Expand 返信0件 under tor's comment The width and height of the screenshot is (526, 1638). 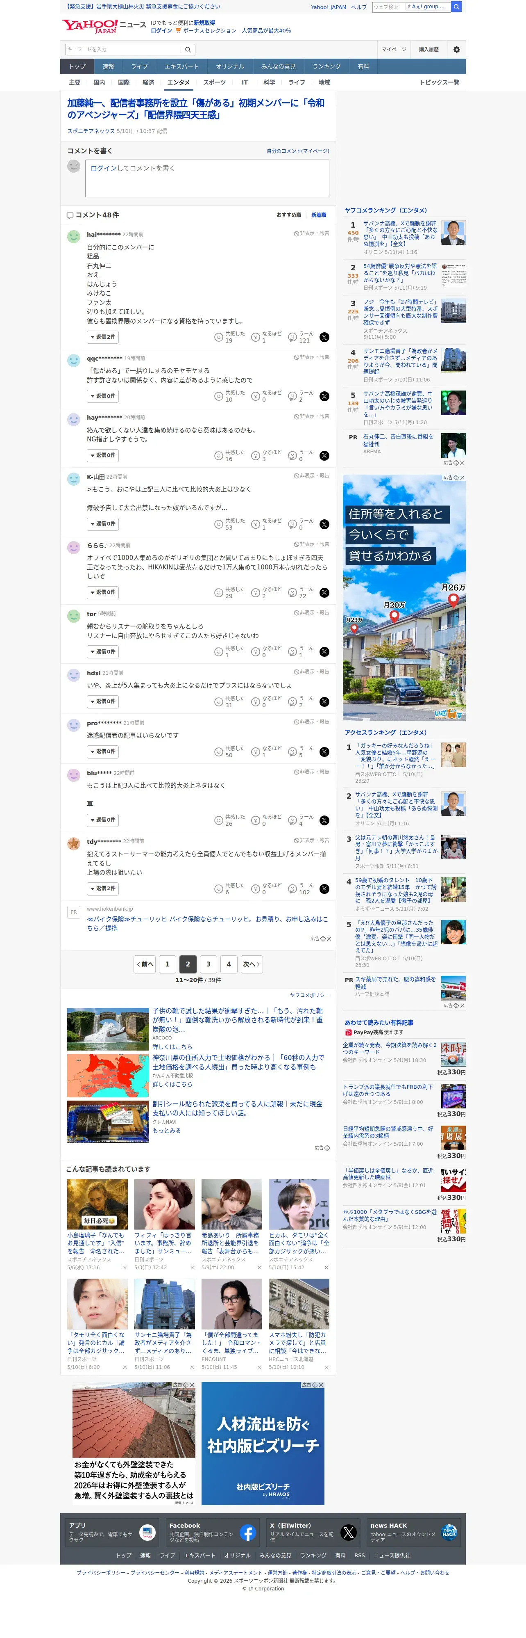point(102,652)
